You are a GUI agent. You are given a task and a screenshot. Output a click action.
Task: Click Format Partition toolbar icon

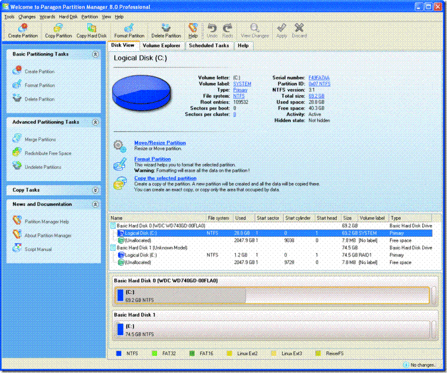(x=129, y=28)
